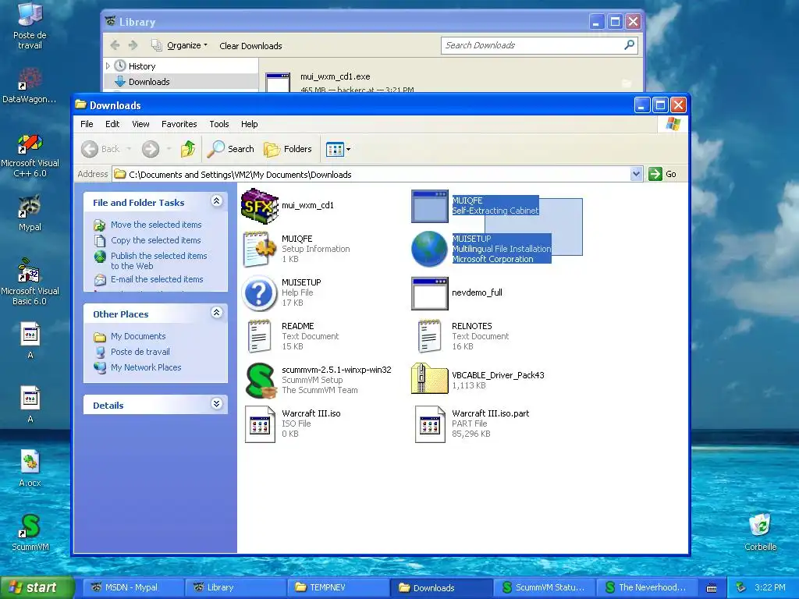
Task: Expand the Details panel
Action: click(x=217, y=403)
